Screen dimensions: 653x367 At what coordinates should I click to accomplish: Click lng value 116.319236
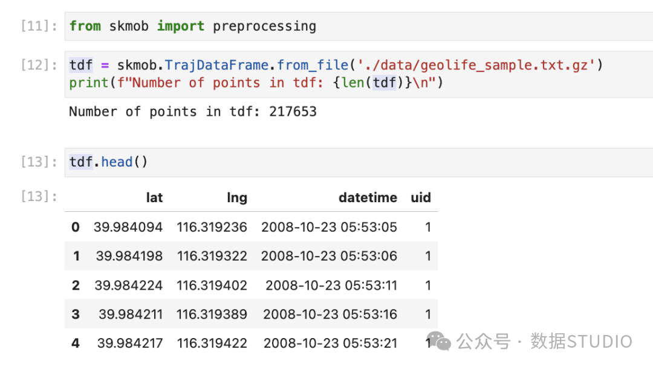(212, 228)
